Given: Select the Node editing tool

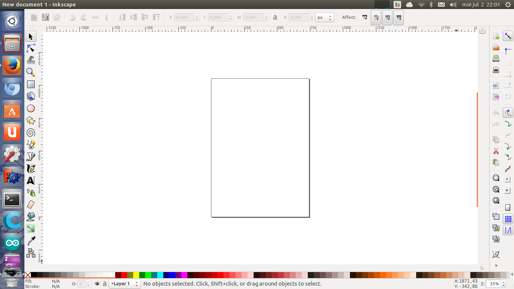Looking at the screenshot, I should pyautogui.click(x=31, y=49).
